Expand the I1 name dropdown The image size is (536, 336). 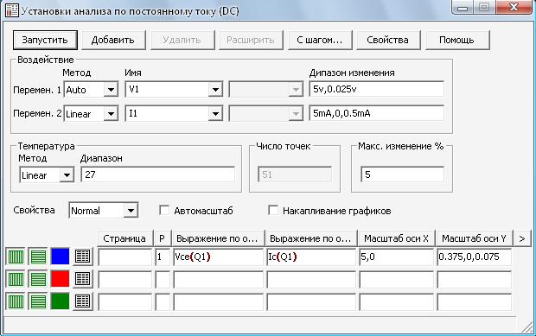point(215,114)
